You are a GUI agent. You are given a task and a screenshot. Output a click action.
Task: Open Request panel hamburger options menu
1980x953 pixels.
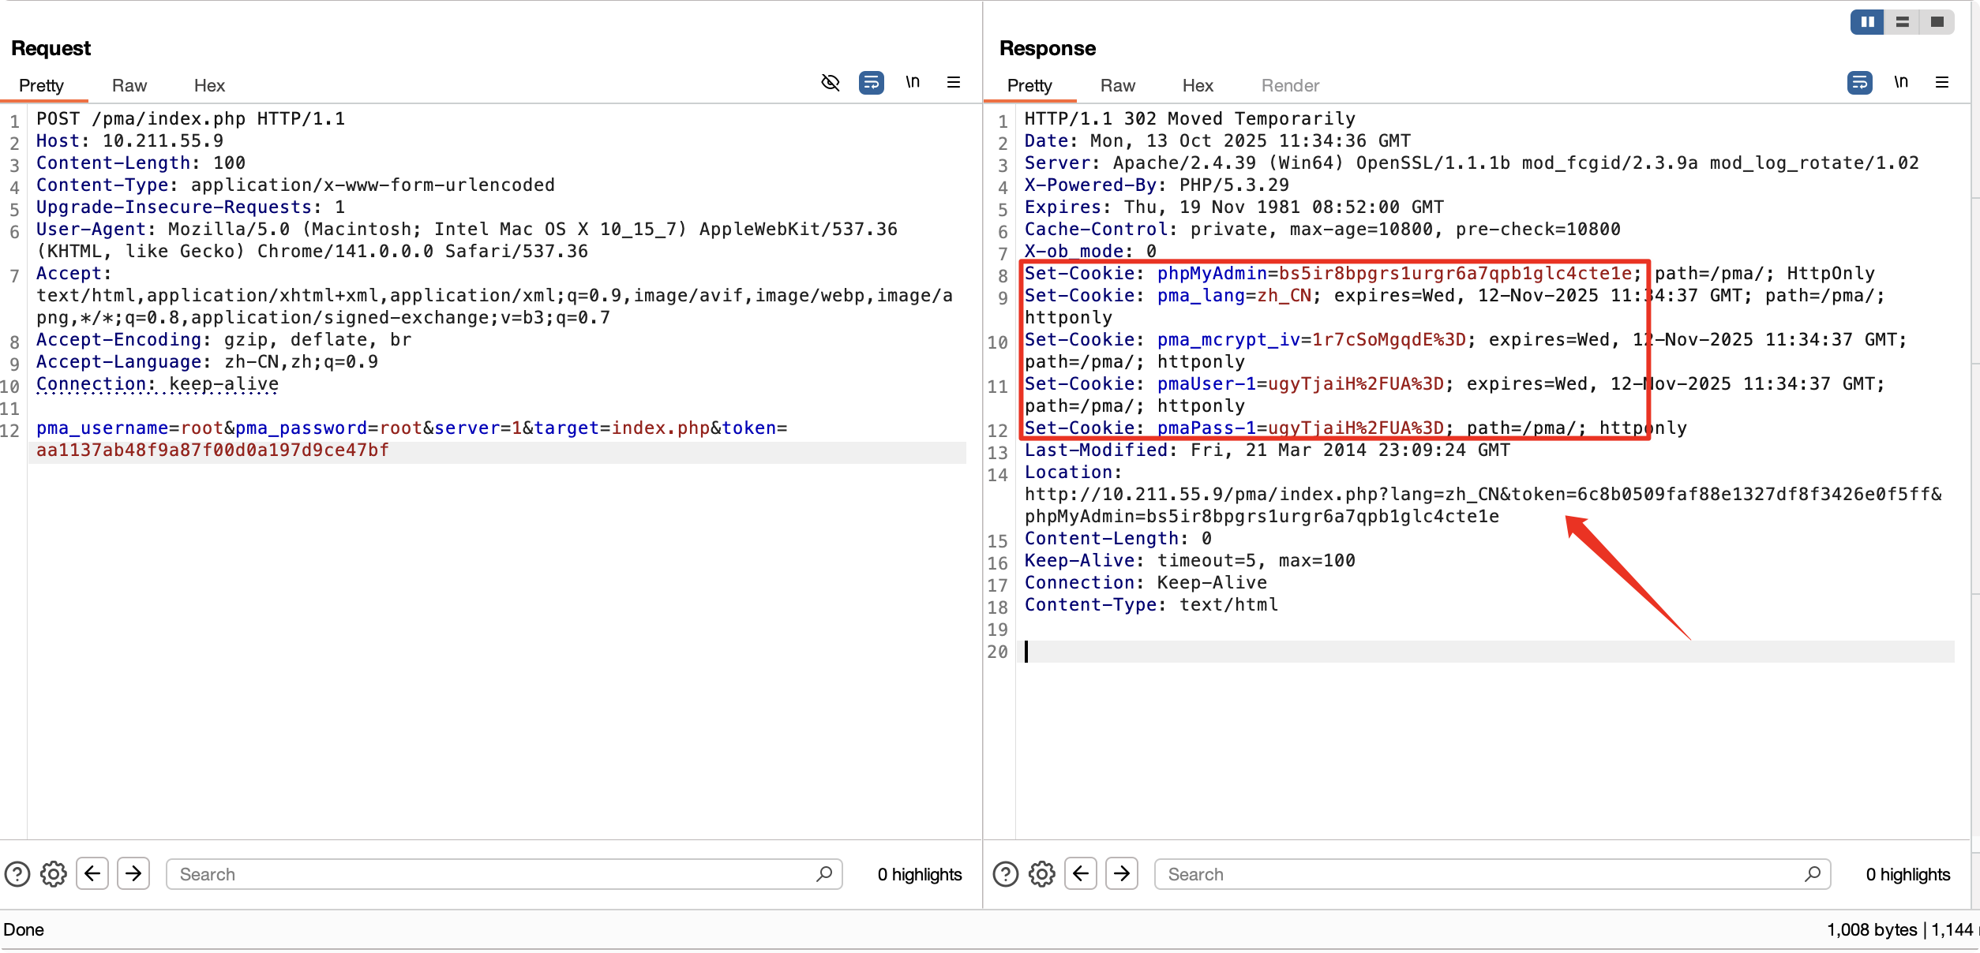(953, 82)
